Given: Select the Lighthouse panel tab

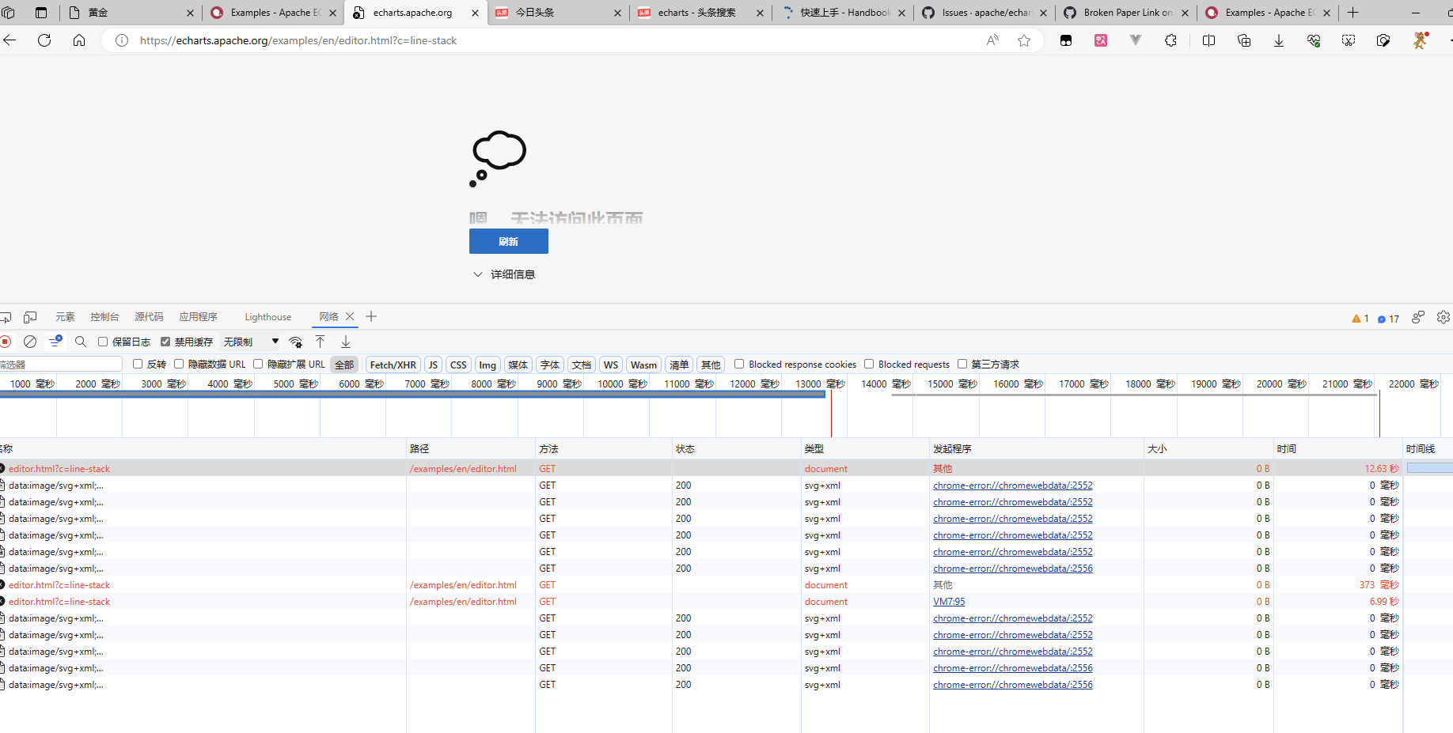Looking at the screenshot, I should 267,316.
